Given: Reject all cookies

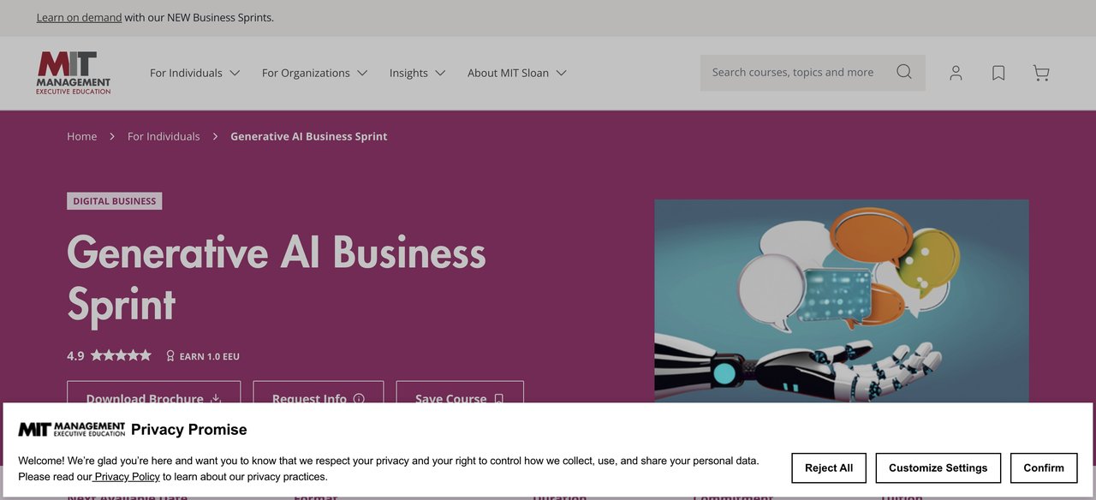Looking at the screenshot, I should (x=829, y=468).
